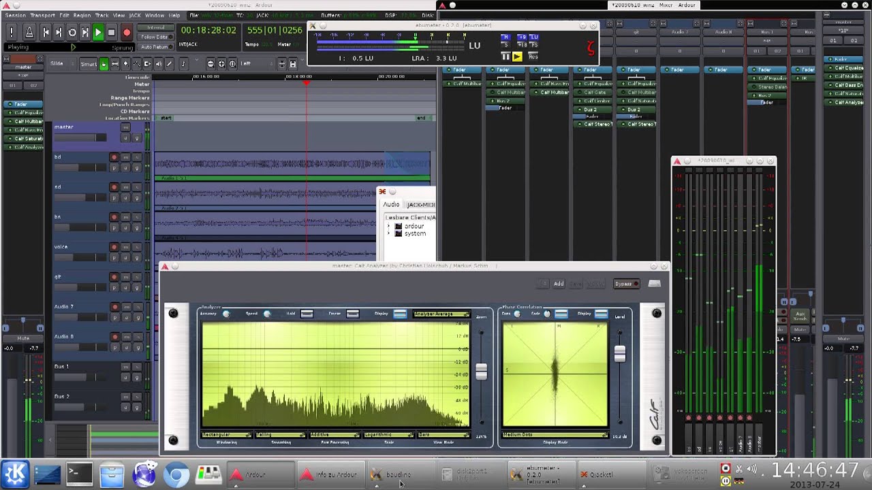Click the panic exclamation mark button
Viewport: 872px width, 490px height.
tap(12, 32)
